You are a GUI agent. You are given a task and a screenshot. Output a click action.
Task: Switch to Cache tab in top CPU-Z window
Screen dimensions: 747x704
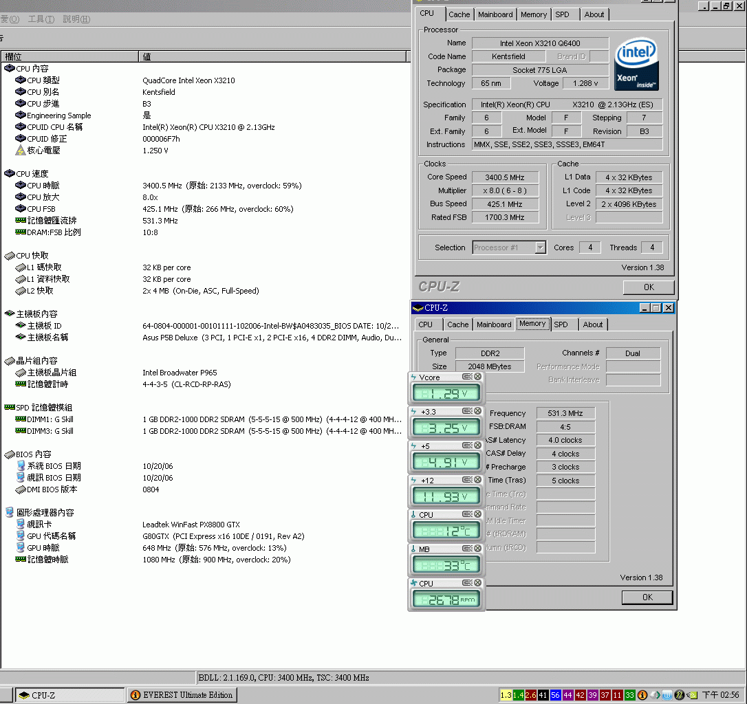[459, 14]
